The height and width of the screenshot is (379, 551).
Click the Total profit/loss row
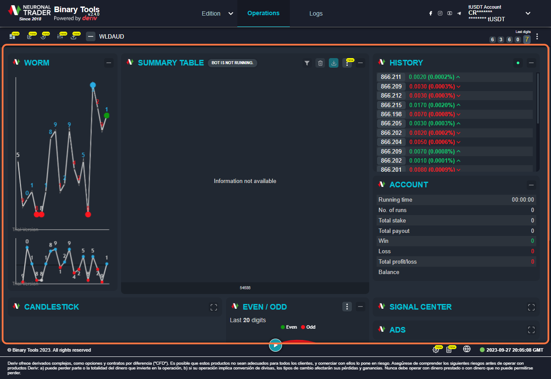[456, 261]
